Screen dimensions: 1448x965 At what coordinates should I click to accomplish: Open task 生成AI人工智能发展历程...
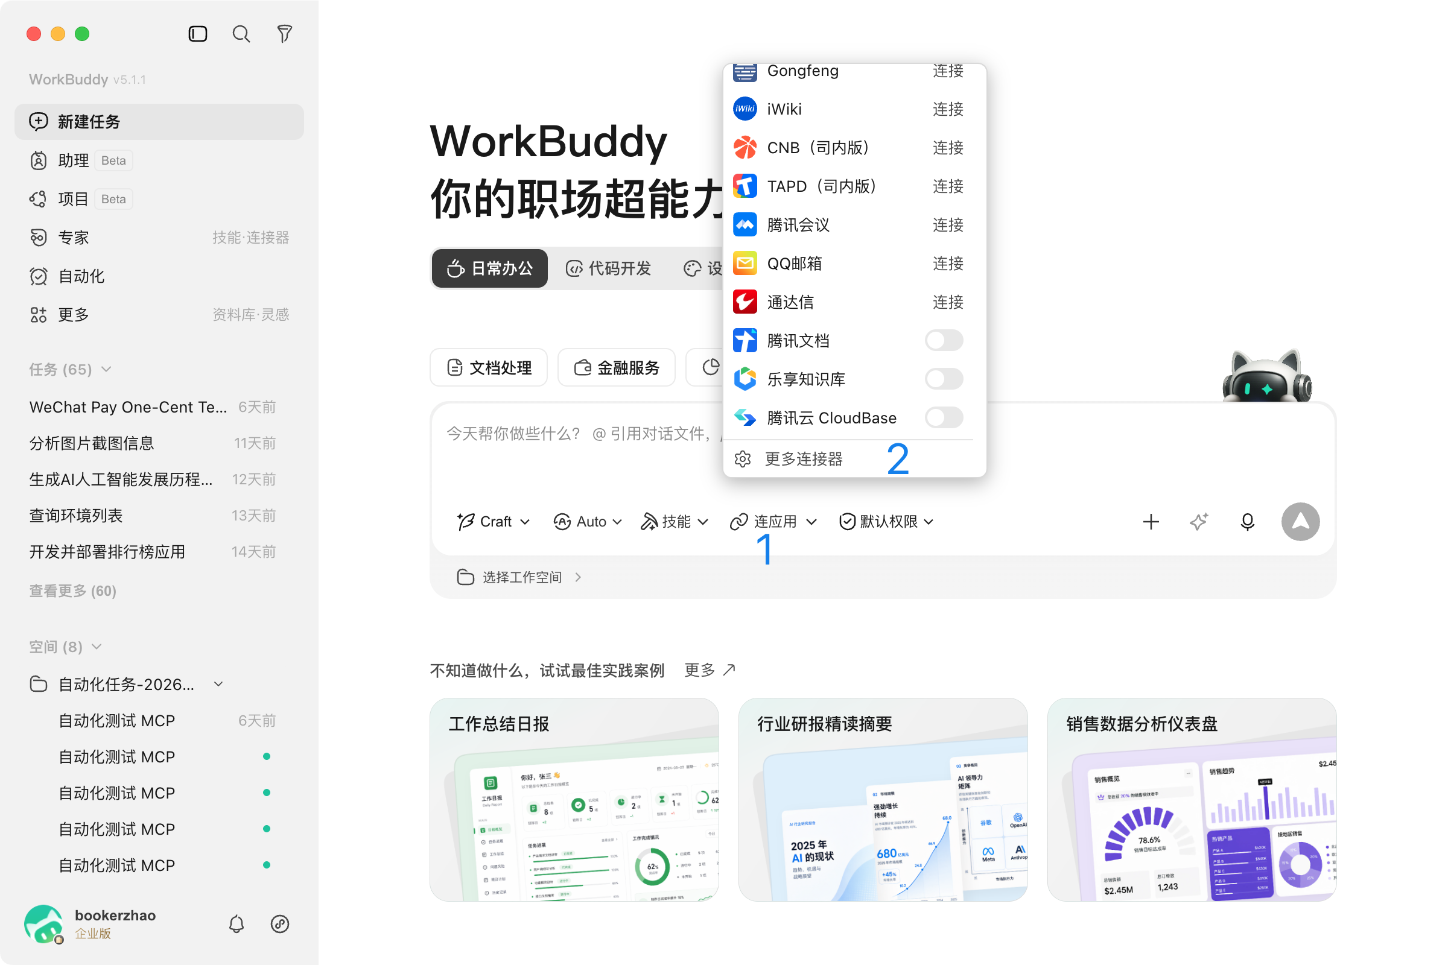153,479
